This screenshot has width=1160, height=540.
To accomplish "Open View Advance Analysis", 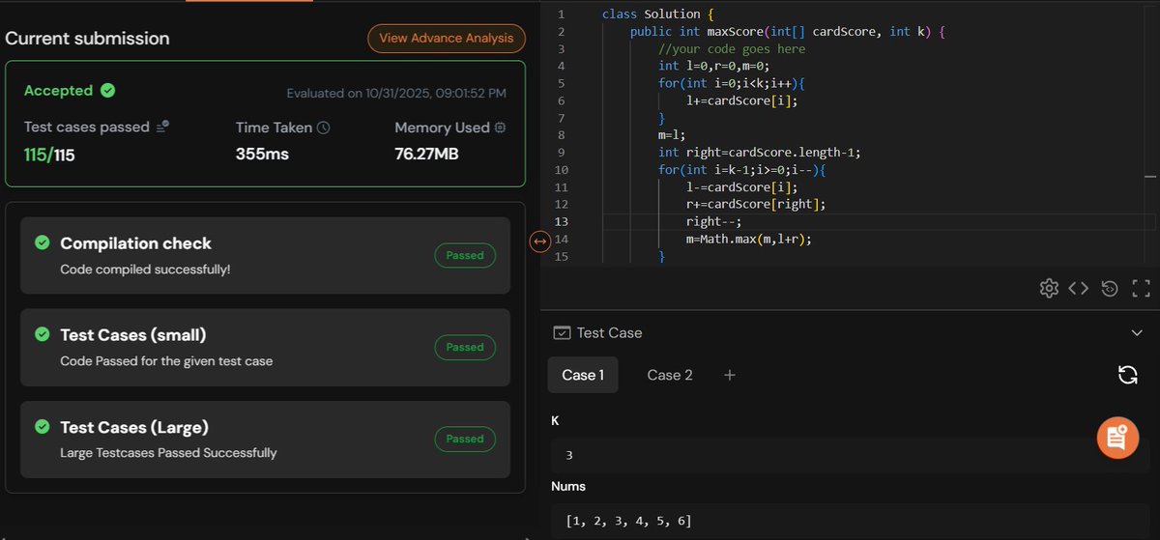I will [x=447, y=39].
